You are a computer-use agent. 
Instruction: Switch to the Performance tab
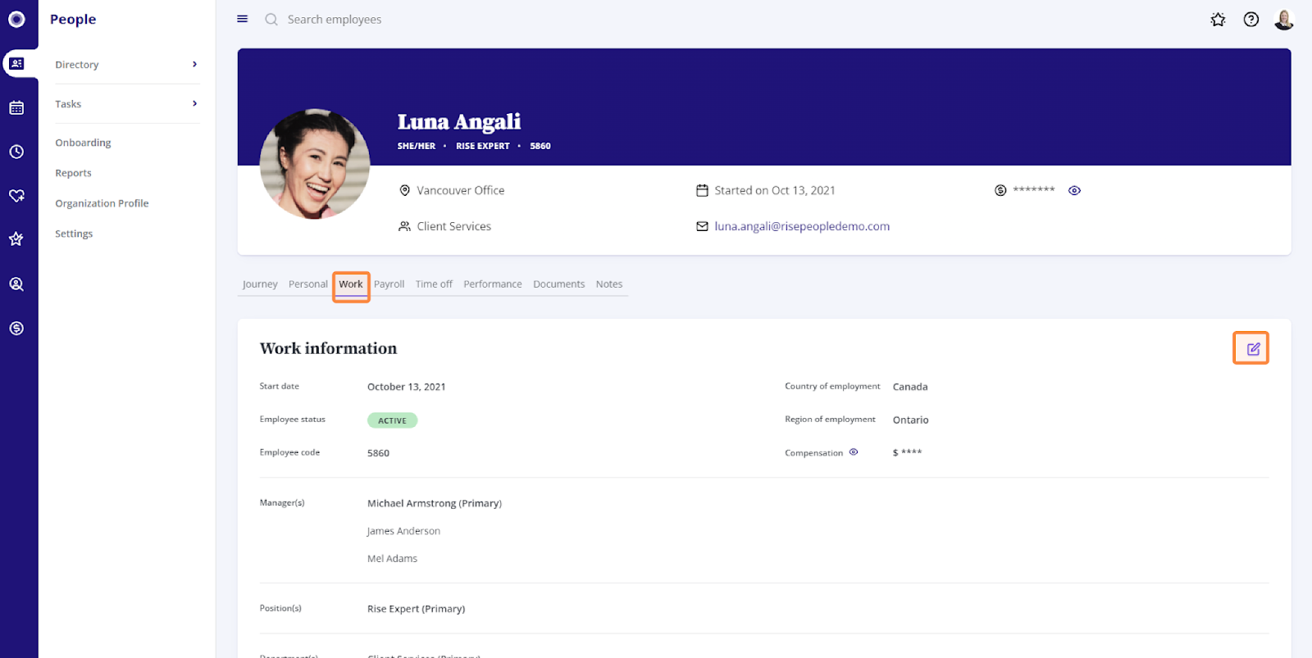tap(493, 284)
